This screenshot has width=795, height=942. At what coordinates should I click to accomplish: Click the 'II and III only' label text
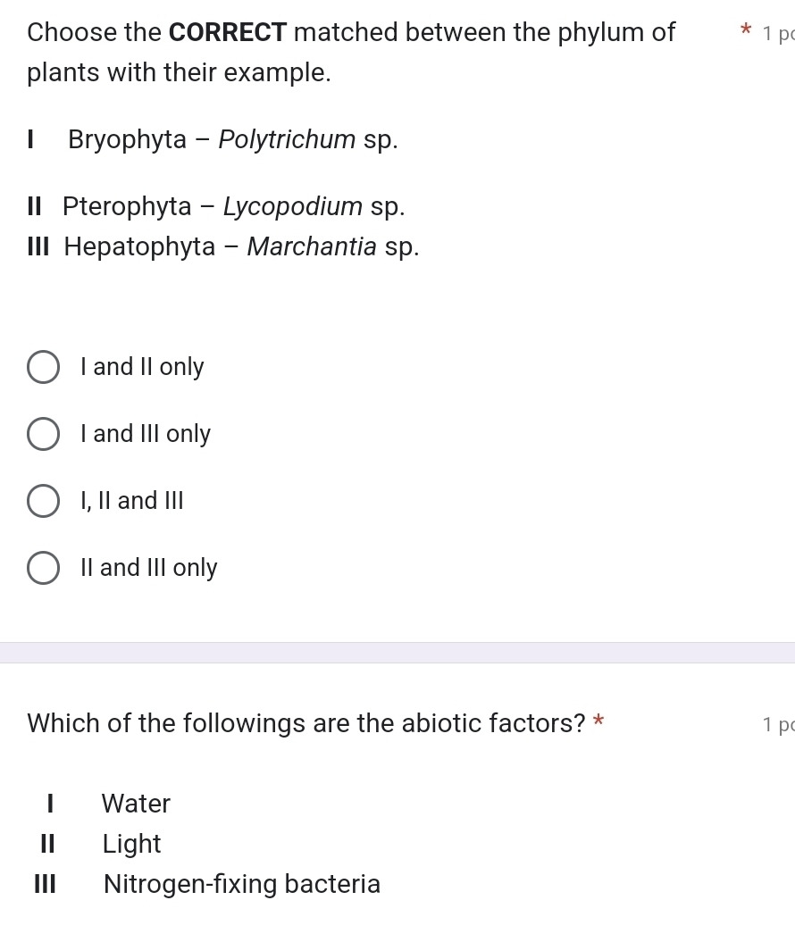pyautogui.click(x=148, y=568)
